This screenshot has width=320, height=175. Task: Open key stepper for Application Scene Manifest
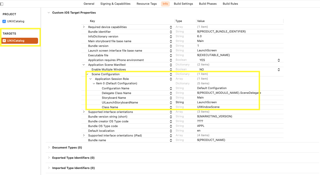[171, 65]
